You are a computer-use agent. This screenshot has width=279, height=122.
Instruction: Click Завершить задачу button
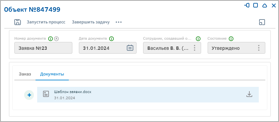91,22
